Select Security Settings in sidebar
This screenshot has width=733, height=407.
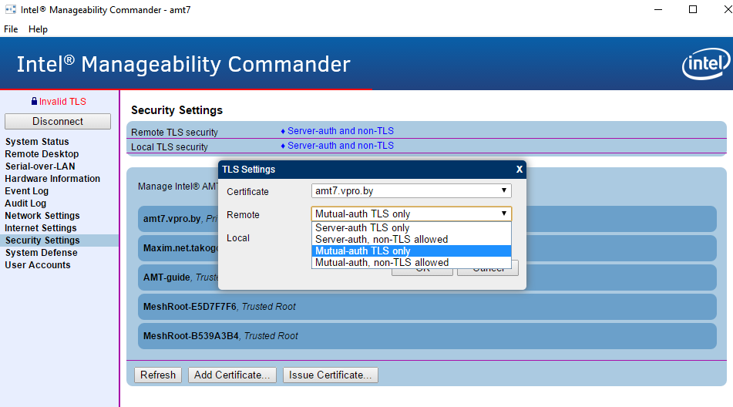pyautogui.click(x=59, y=240)
